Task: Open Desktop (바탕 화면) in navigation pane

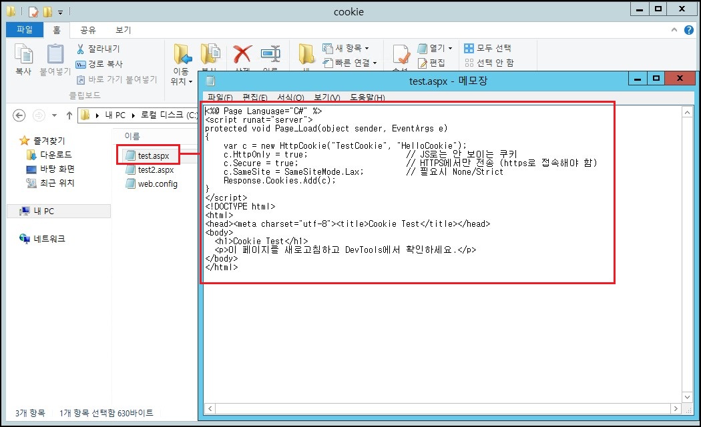Action: 50,169
